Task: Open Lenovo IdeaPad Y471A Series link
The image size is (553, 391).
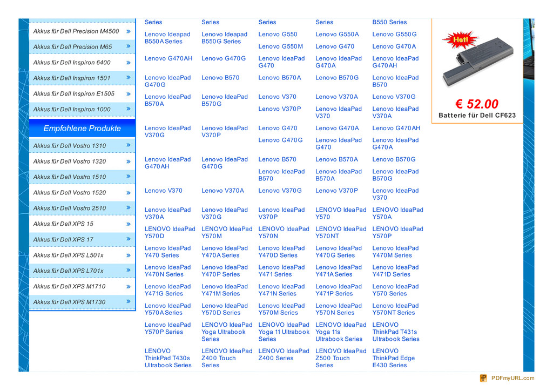Action: [339, 271]
